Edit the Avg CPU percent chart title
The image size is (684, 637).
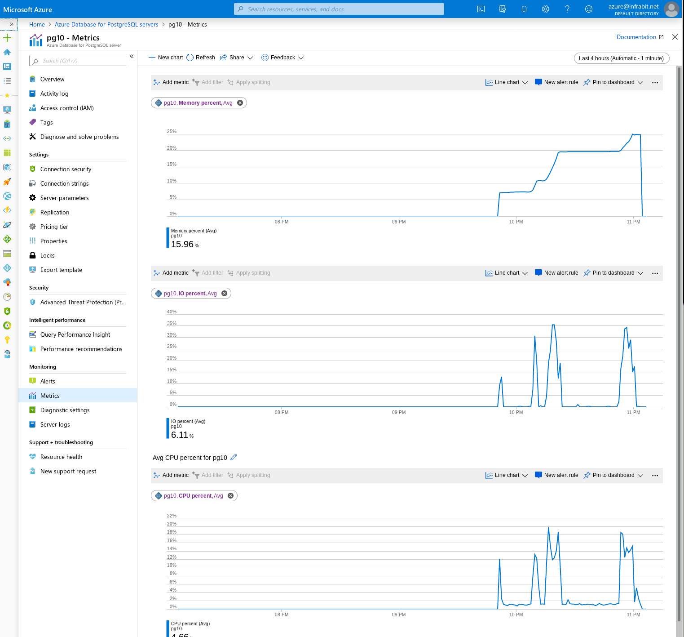[x=234, y=457]
